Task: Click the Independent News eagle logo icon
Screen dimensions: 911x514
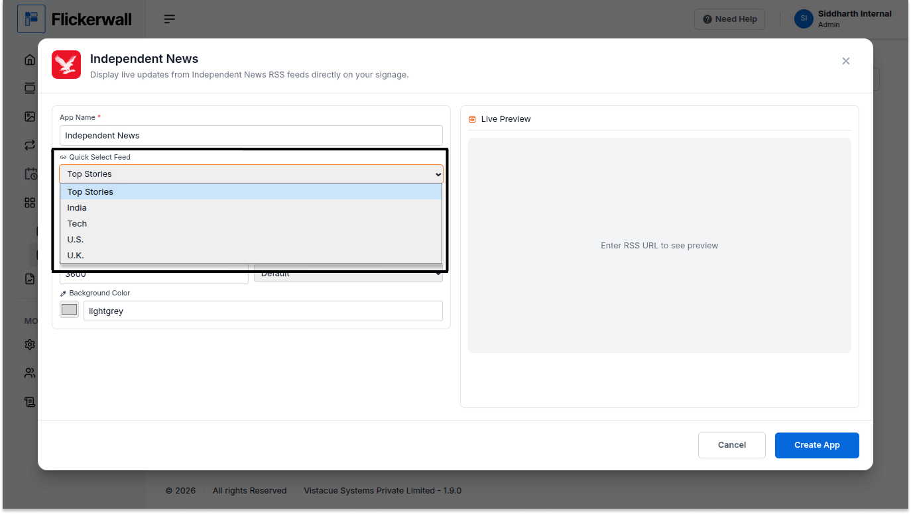Action: (66, 64)
